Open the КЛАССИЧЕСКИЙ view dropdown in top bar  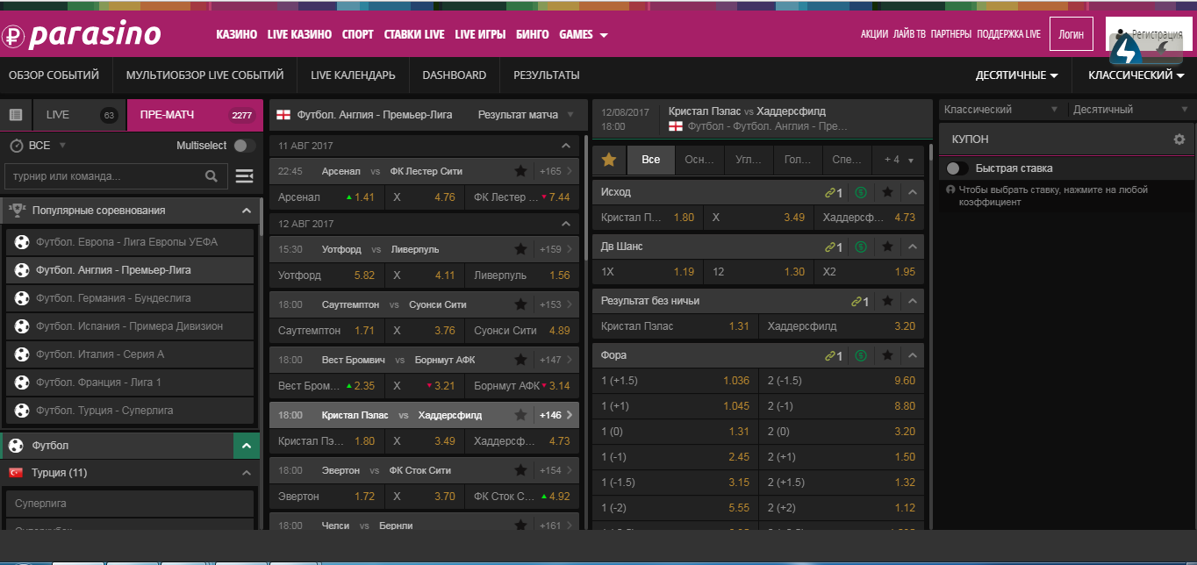1136,75
